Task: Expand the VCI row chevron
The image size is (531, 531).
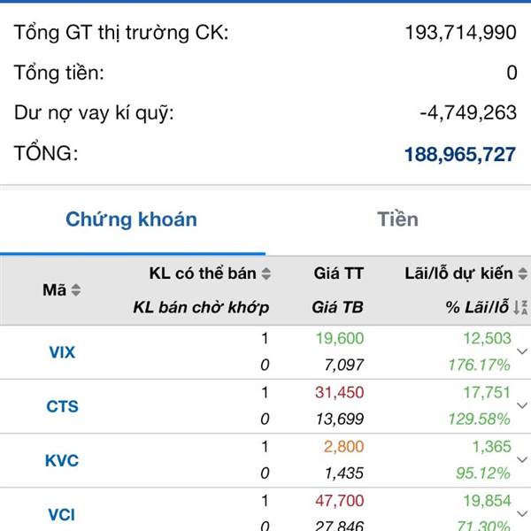Action: [x=522, y=513]
